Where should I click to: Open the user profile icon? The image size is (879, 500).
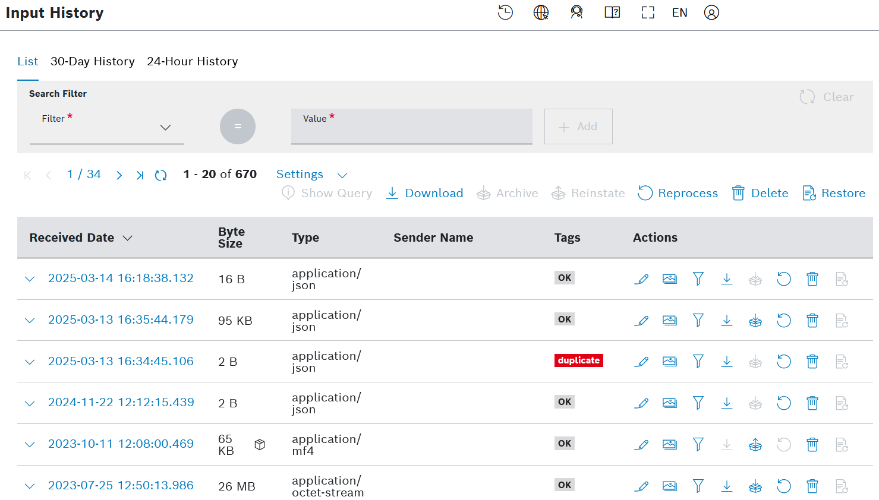coord(711,12)
